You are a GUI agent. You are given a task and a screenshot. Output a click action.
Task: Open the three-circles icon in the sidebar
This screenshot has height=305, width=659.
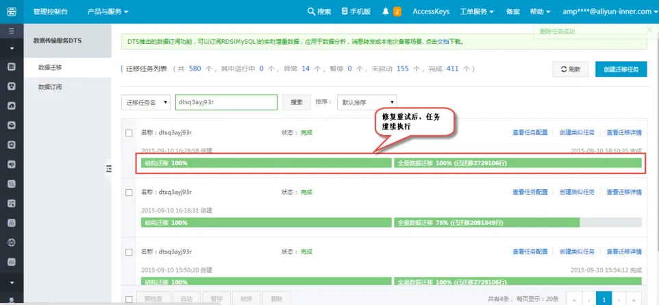pyautogui.click(x=12, y=223)
